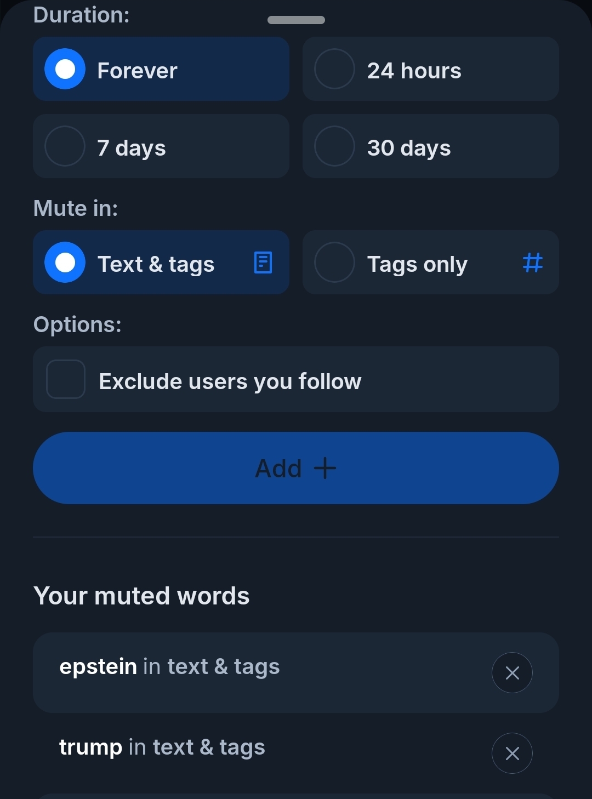592x799 pixels.
Task: Tap the hashtag icon beside Tags only
Action: pyautogui.click(x=532, y=262)
